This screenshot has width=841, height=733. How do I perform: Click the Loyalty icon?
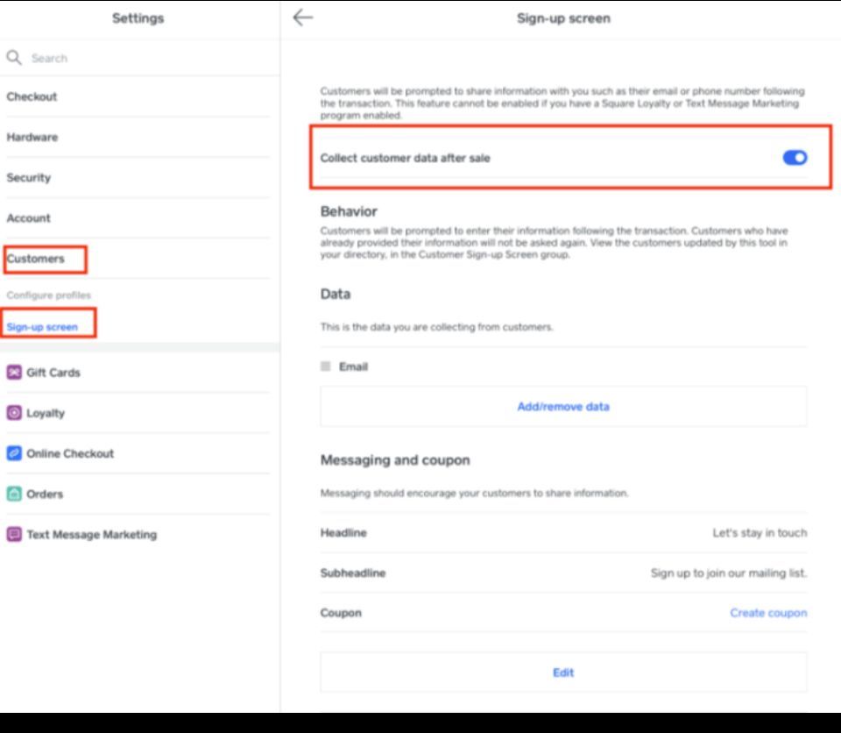tap(13, 413)
